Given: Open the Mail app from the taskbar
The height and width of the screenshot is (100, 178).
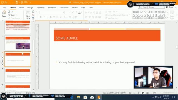Looking at the screenshot, I should tap(92, 97).
